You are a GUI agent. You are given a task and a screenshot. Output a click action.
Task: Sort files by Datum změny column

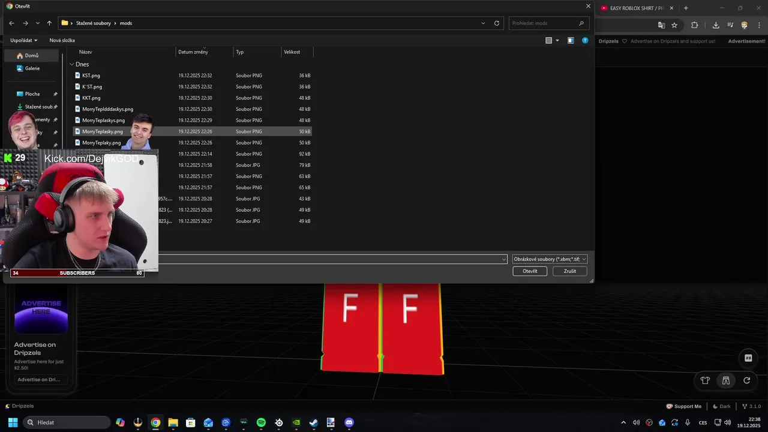205,52
